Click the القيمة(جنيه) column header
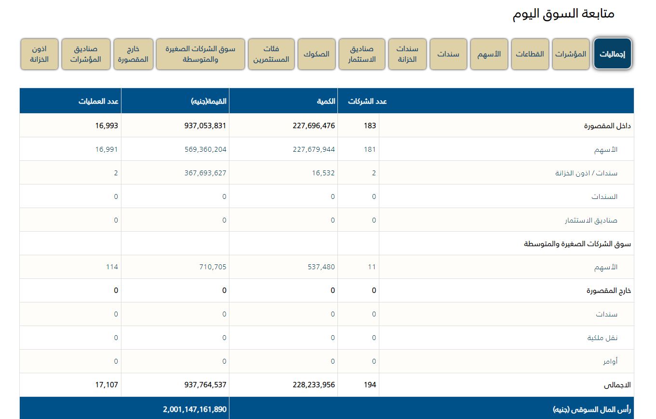Screen dimensions: 656x419 tap(208, 102)
